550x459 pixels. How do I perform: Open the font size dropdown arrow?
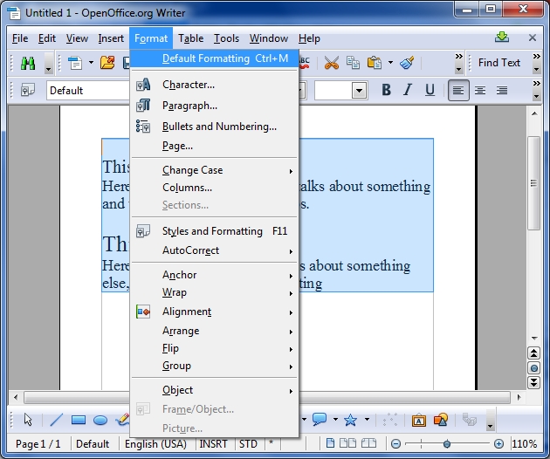point(359,91)
